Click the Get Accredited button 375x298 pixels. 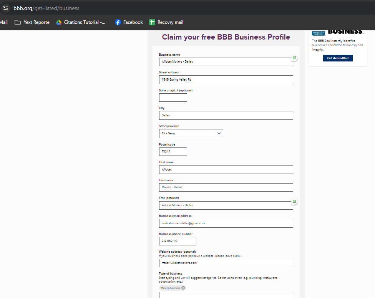(x=338, y=58)
